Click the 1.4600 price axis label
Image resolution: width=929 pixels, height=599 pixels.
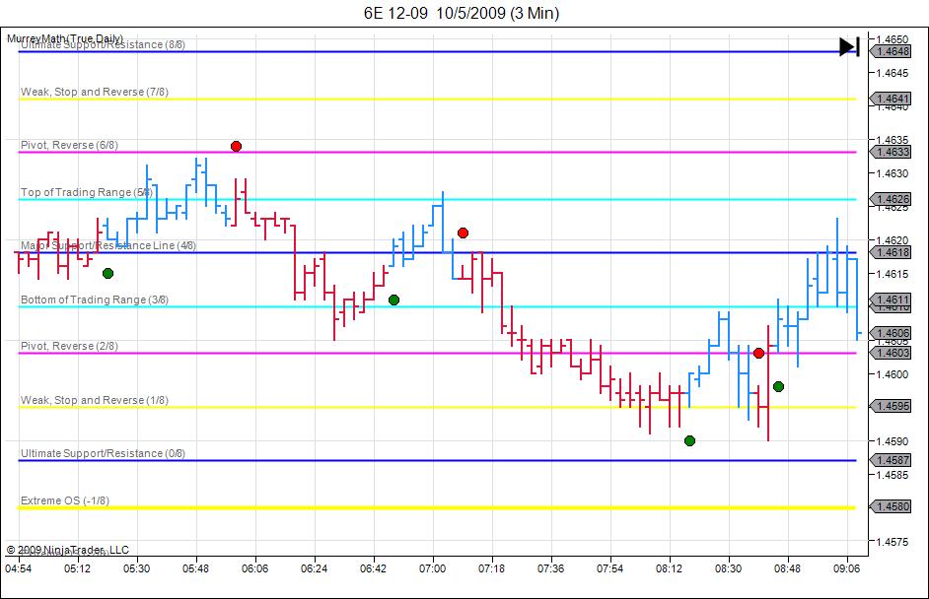pos(893,374)
